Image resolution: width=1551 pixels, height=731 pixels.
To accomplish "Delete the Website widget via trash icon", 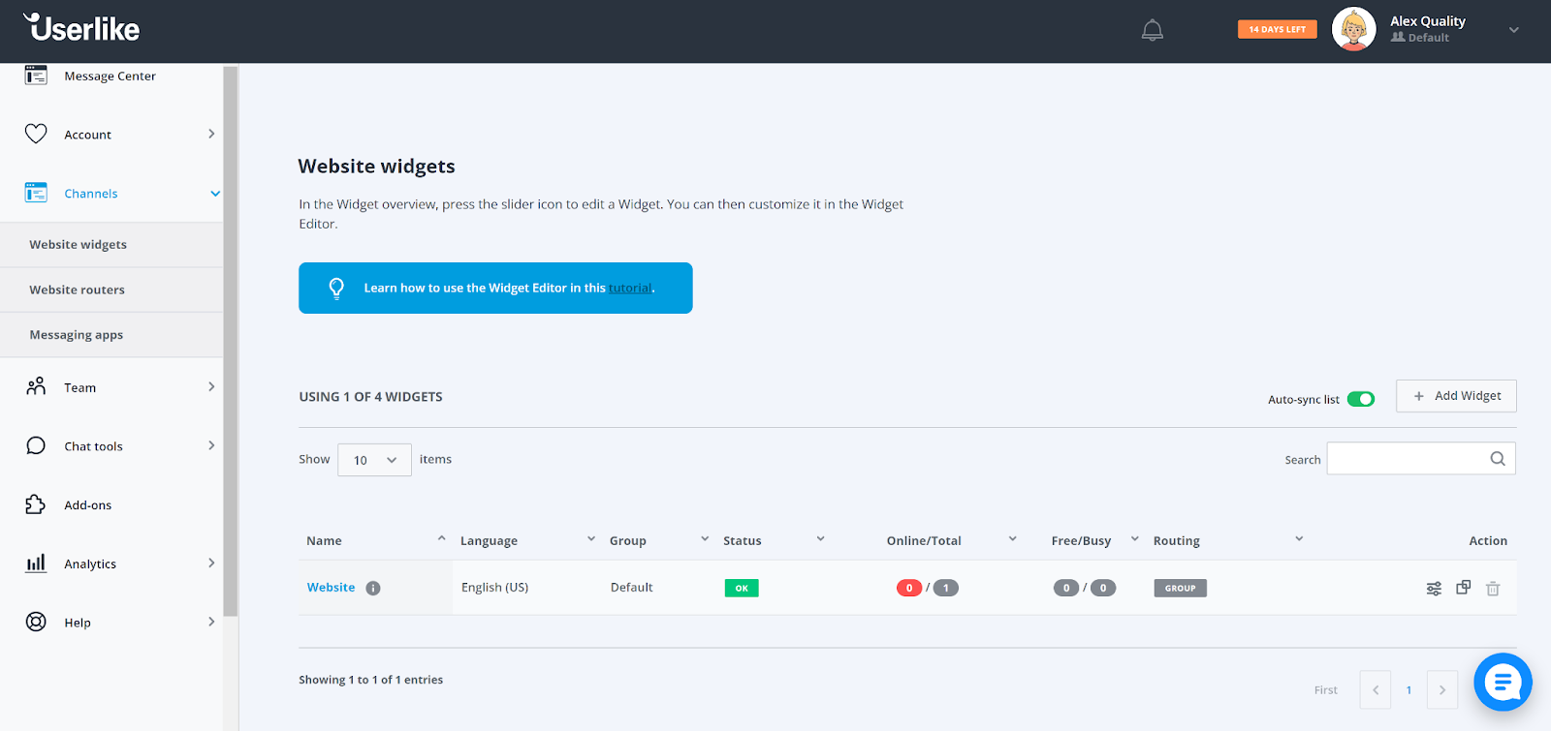I will click(1493, 589).
